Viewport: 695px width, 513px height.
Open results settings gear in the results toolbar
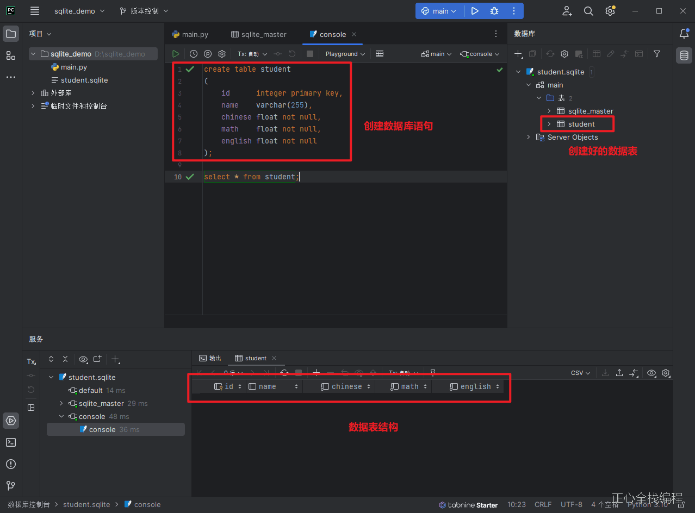[x=666, y=373]
